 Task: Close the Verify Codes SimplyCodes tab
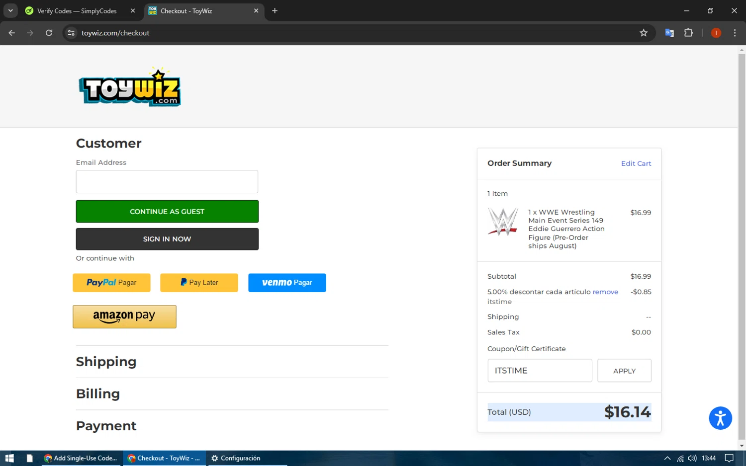(133, 10)
